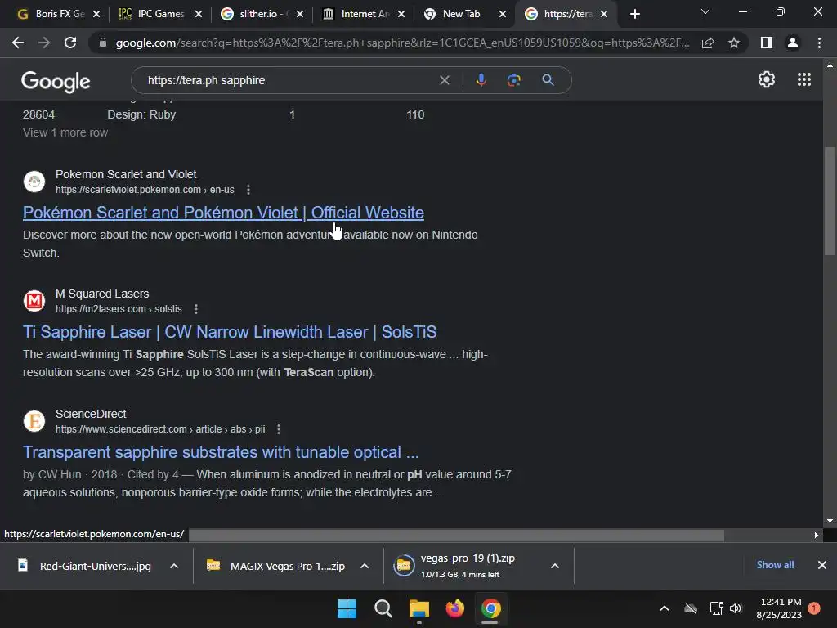
Task: Click the Pokemon site favicon
Action: pyautogui.click(x=34, y=182)
